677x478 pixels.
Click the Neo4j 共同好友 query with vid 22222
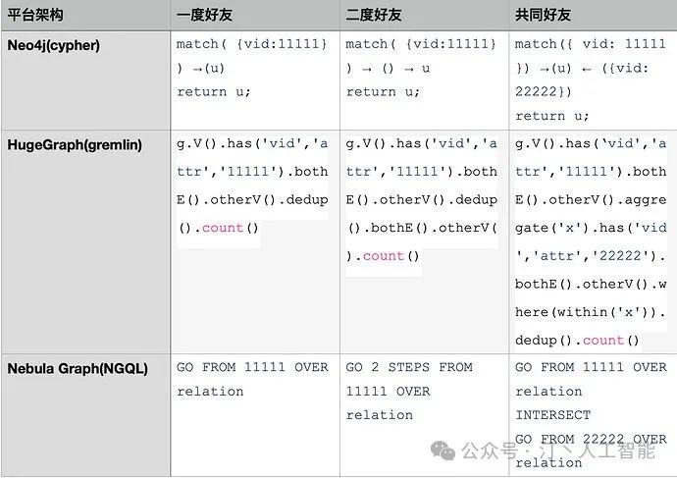pos(591,80)
